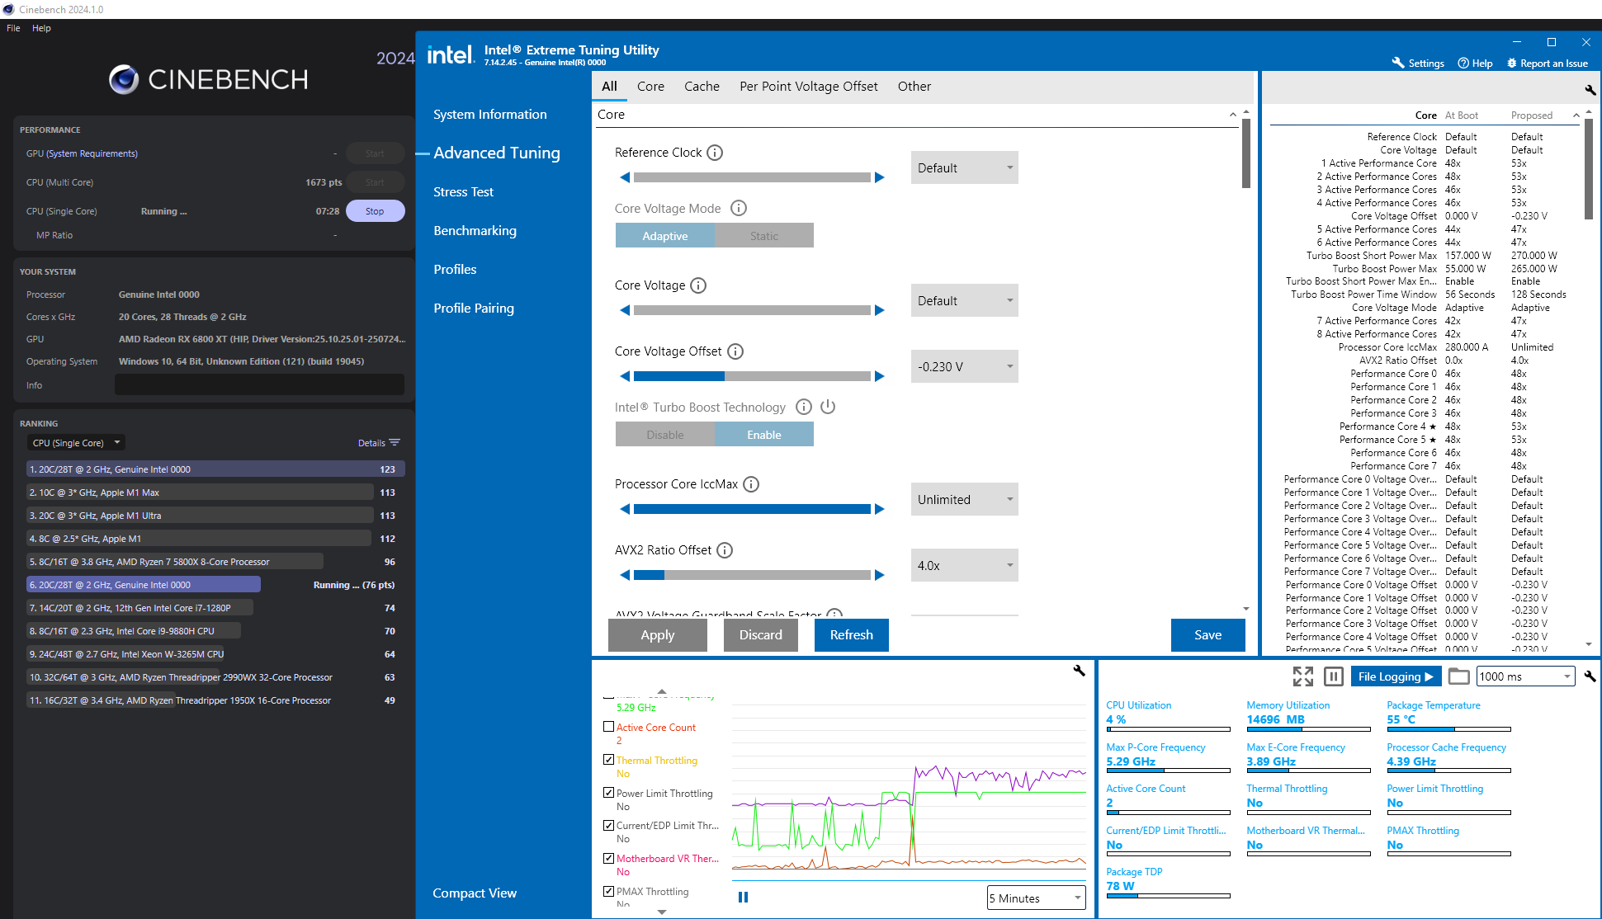Click the Core Voltage Offset slider track

pos(752,376)
